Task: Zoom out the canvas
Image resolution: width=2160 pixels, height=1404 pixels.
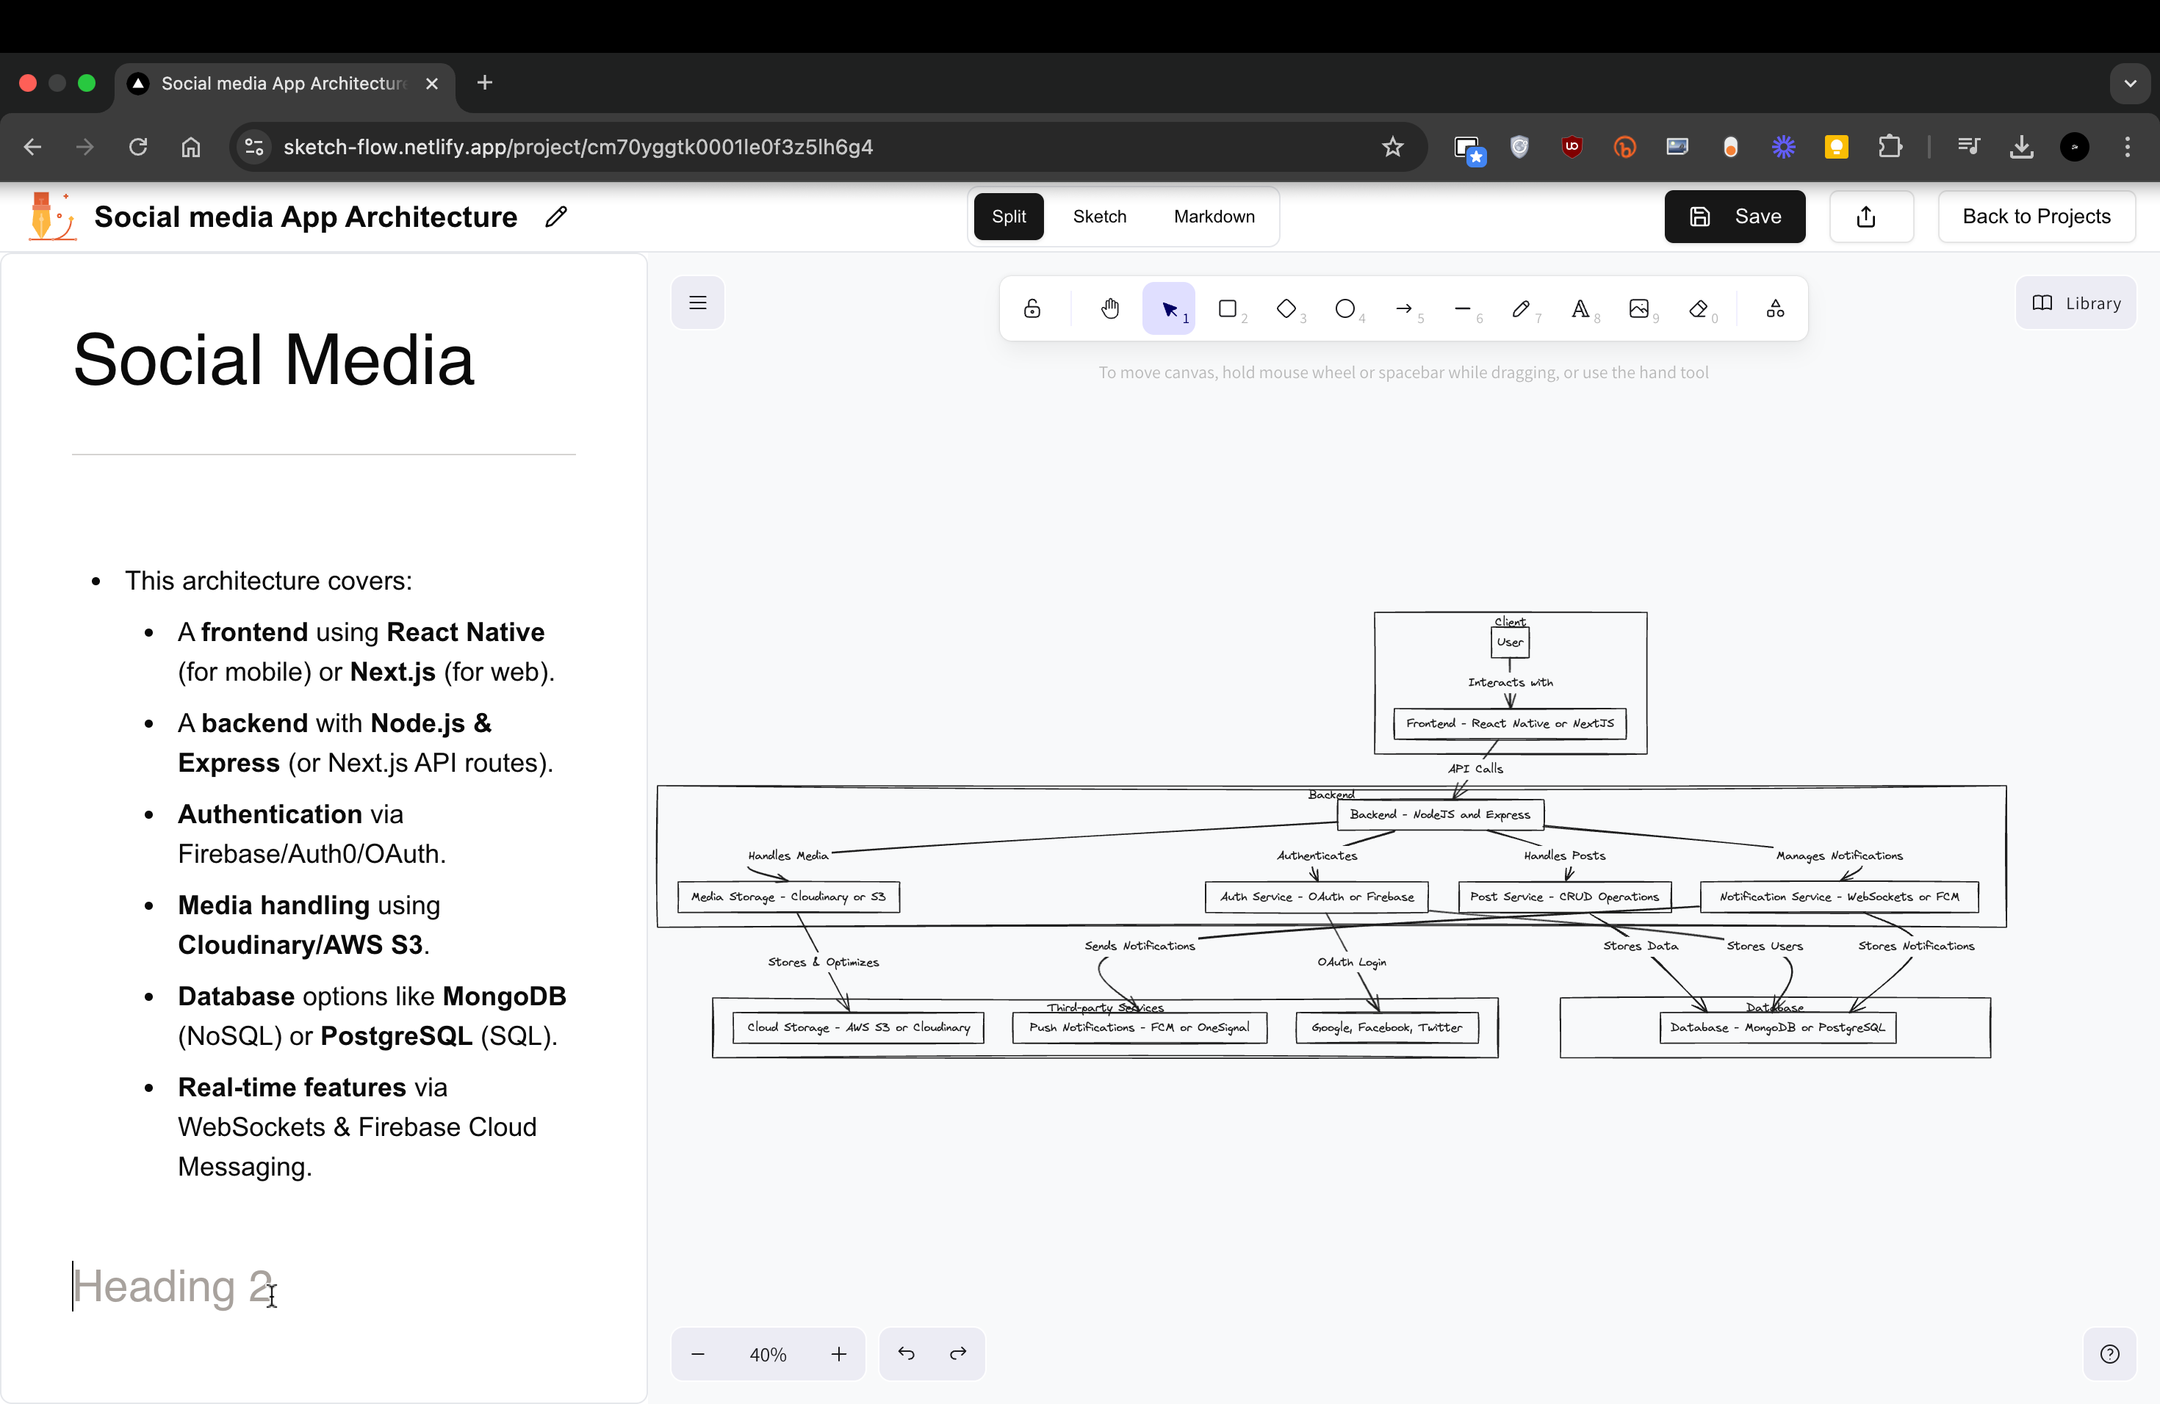Action: (698, 1353)
